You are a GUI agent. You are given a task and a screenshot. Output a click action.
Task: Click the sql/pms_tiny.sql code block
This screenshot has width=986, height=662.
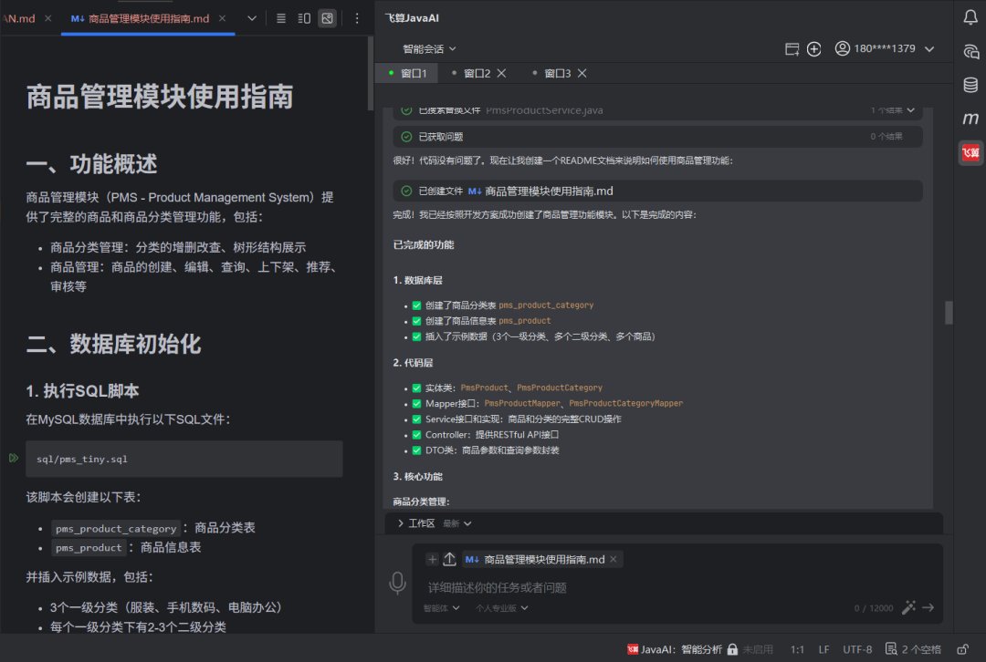tap(184, 459)
